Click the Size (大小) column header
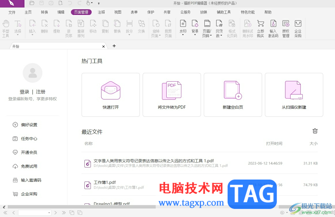Image resolution: width=335 pixels, height=217 pixels. click(x=313, y=144)
